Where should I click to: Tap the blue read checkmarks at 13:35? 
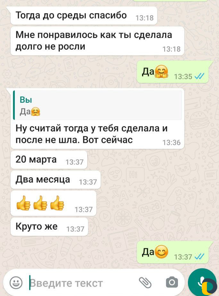click(x=199, y=76)
